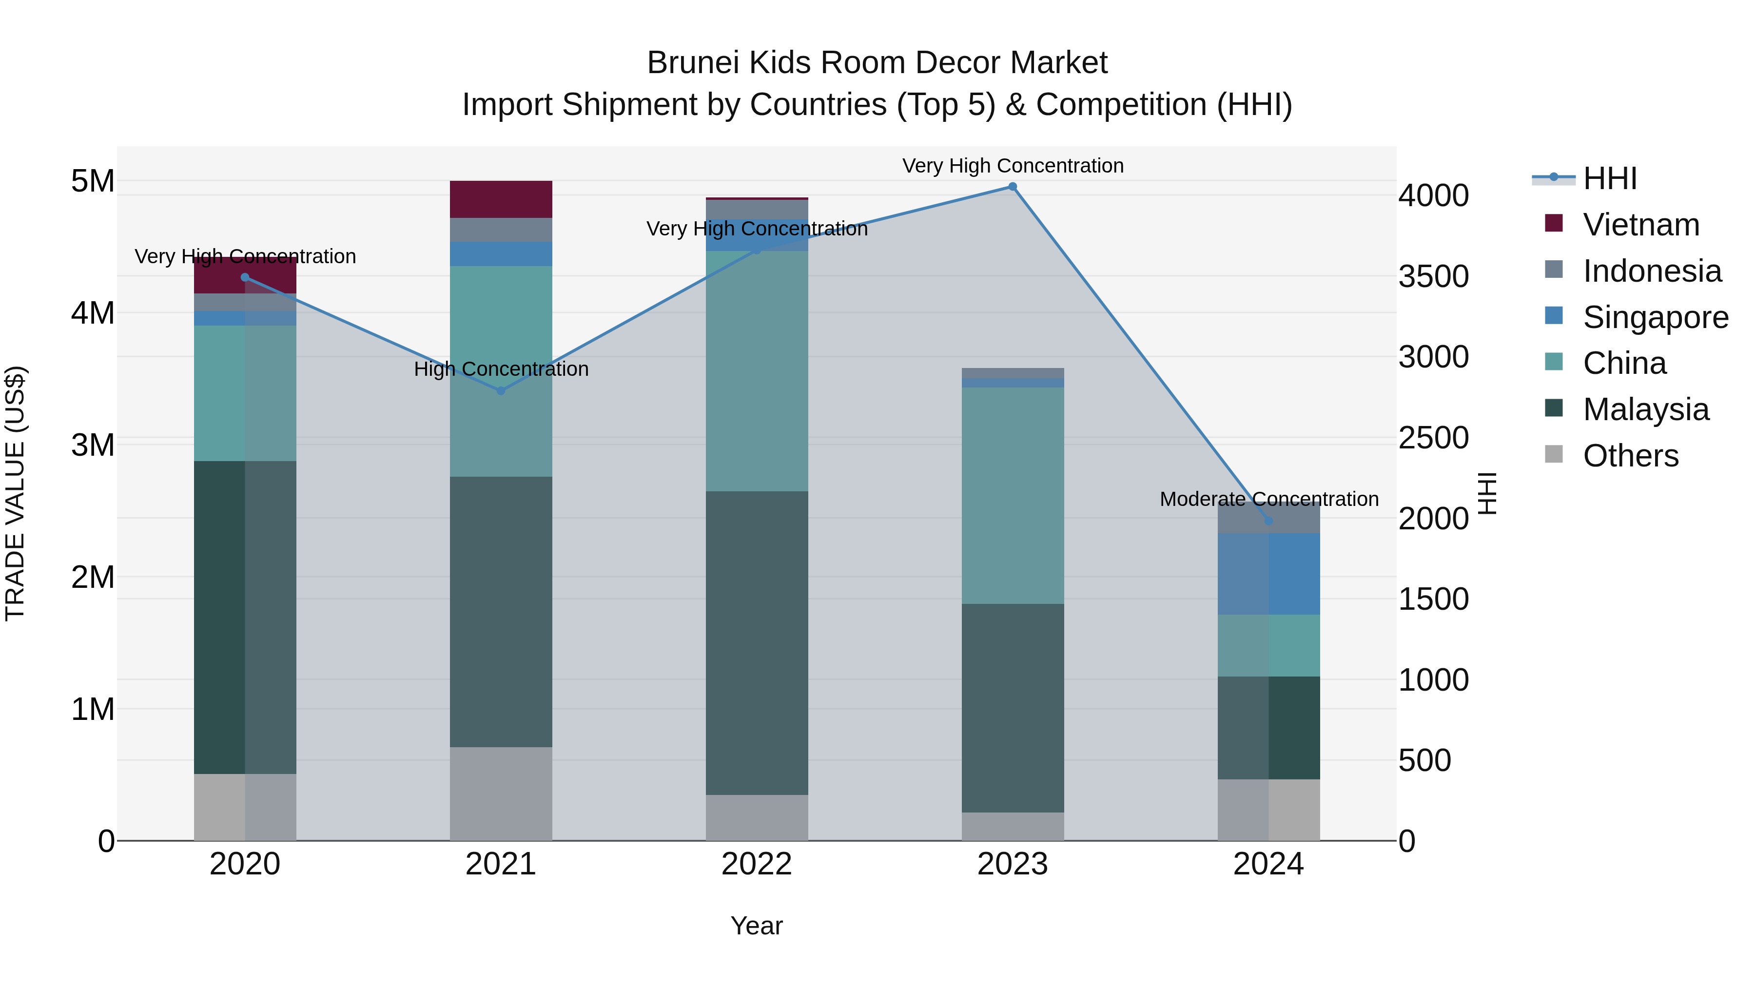
Task: Click the 'Moderate Concentration' annotation
Action: point(1269,499)
